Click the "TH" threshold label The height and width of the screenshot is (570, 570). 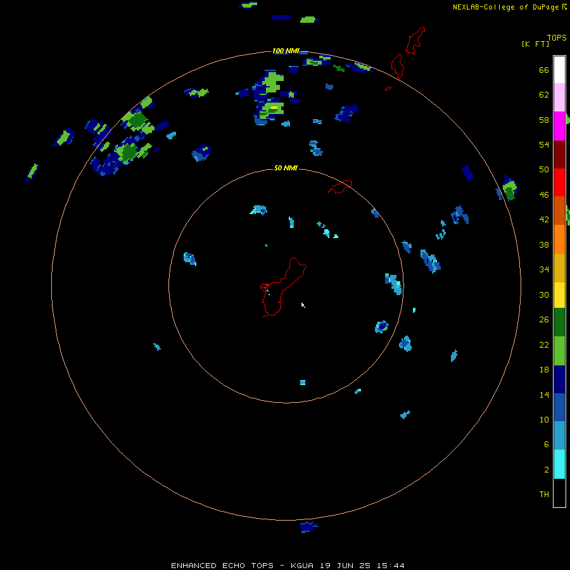pyautogui.click(x=544, y=495)
